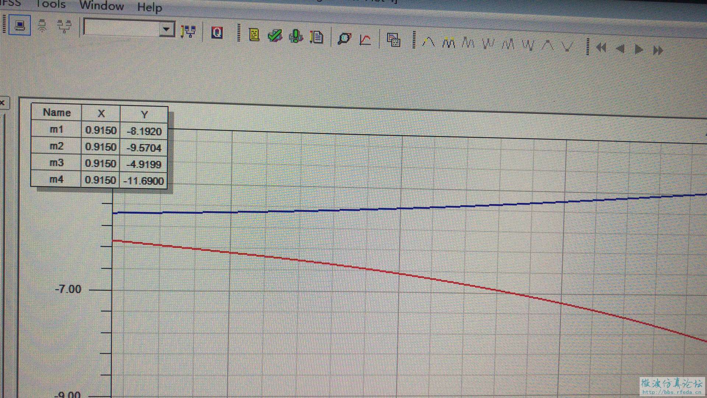The height and width of the screenshot is (398, 707).
Task: Select marker m3 name cell
Action: tap(56, 163)
